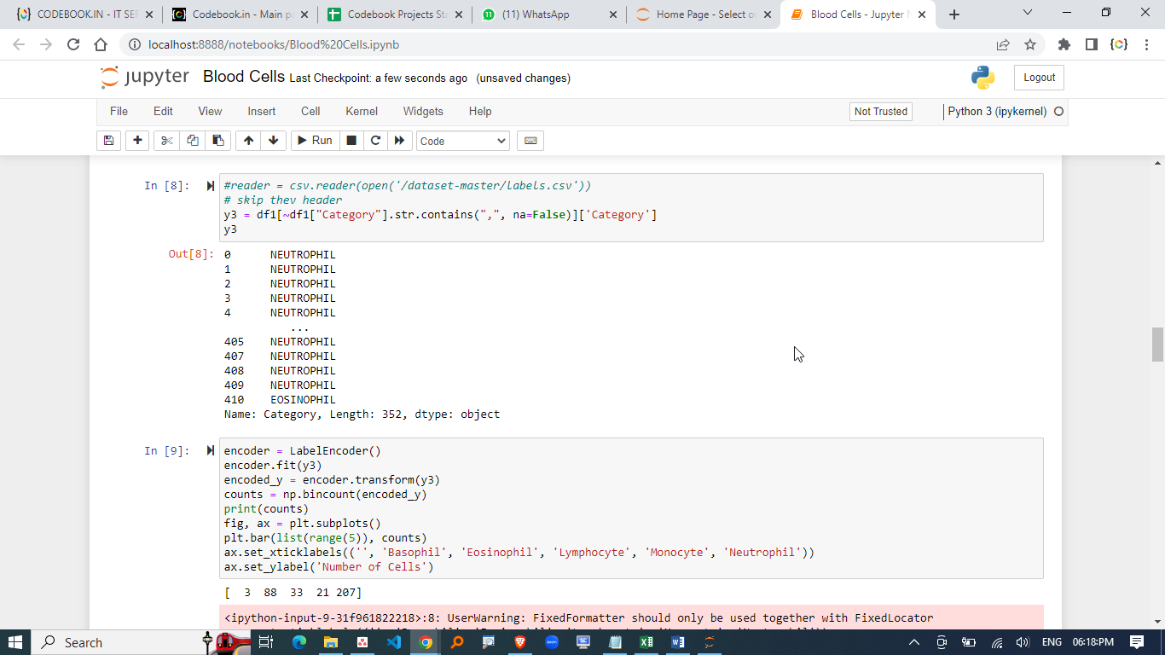Open the Help menu
This screenshot has width=1165, height=655.
[x=480, y=111]
